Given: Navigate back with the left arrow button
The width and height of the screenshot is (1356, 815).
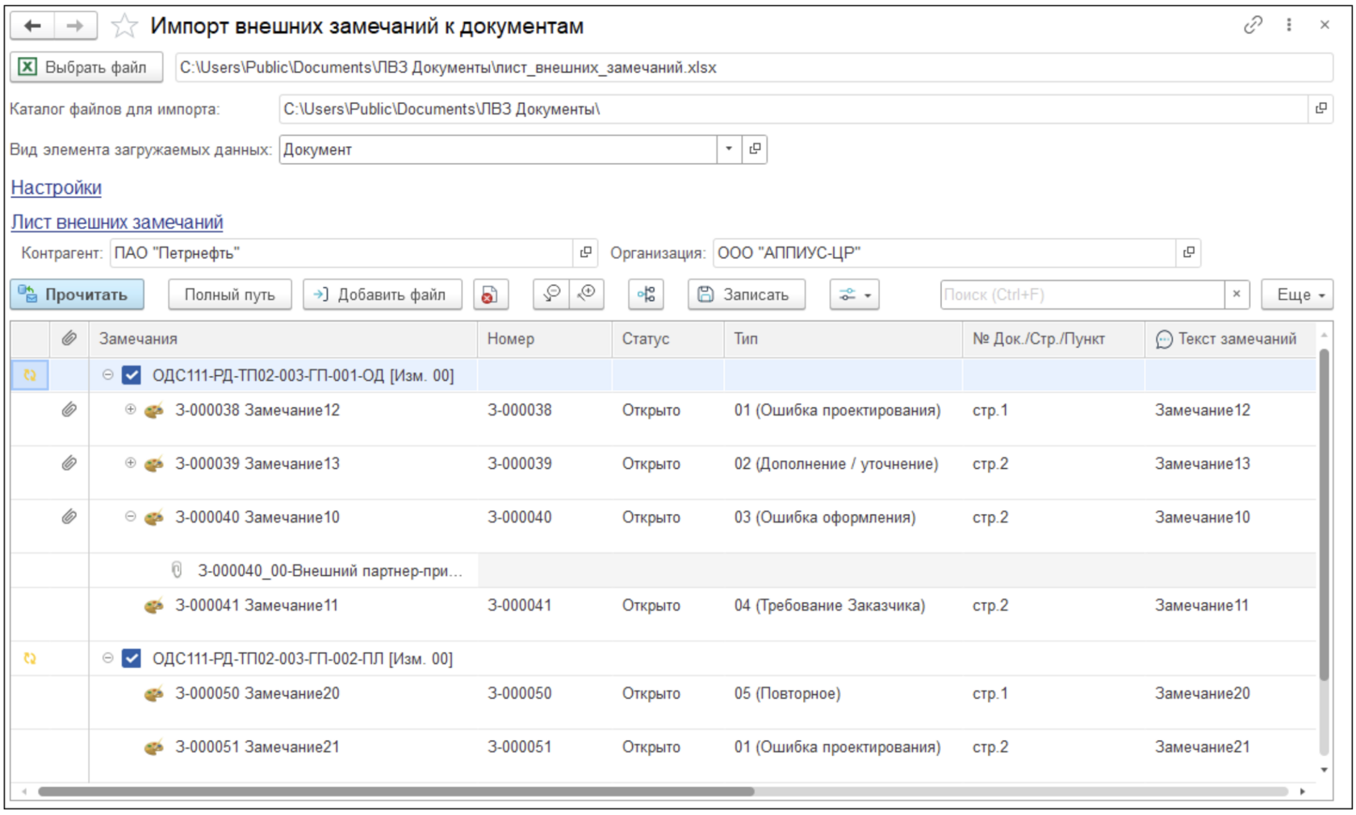Looking at the screenshot, I should pos(32,27).
